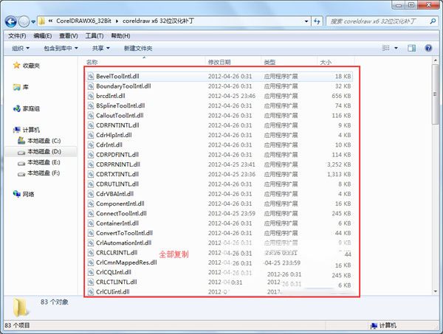Toggle the preview pane icon

point(411,48)
